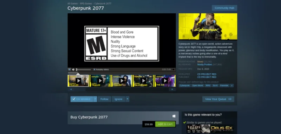Go to All Games breadcrumb
The image size is (281, 134).
(x=73, y=4)
